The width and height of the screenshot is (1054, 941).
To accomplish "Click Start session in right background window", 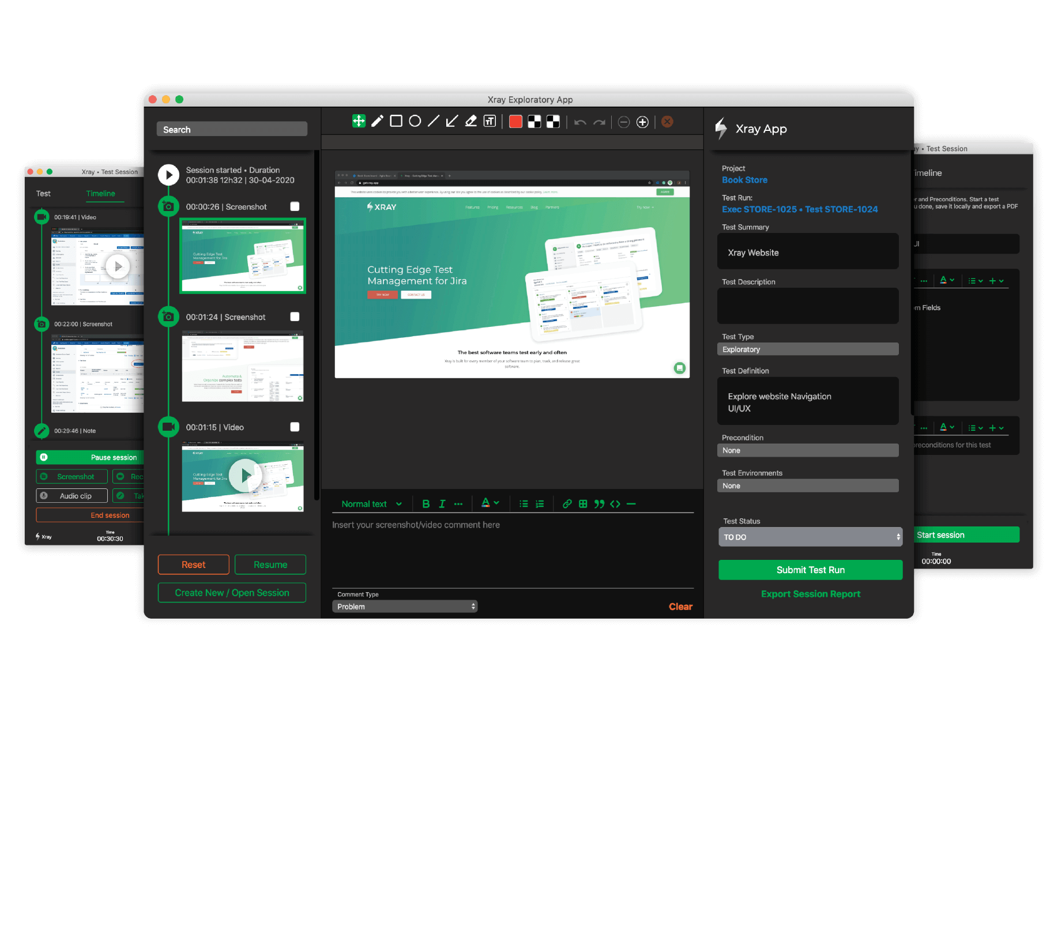I will pos(966,535).
